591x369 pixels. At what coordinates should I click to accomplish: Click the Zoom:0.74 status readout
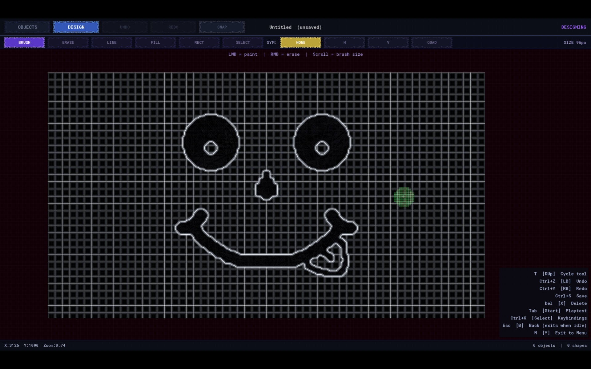click(x=54, y=345)
